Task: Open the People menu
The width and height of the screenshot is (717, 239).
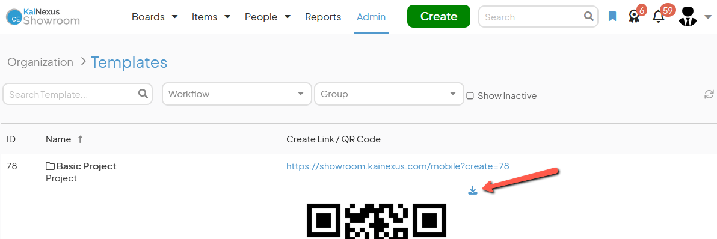Action: 268,17
